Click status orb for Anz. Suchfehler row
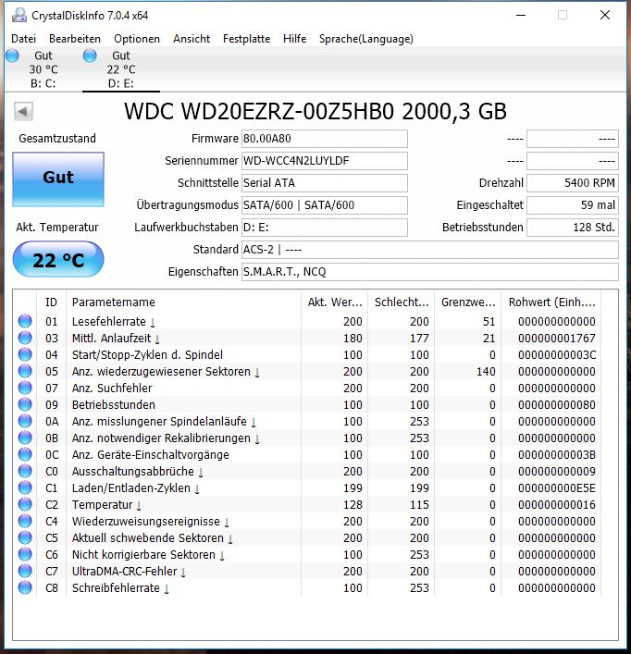This screenshot has height=654, width=631. click(x=25, y=388)
